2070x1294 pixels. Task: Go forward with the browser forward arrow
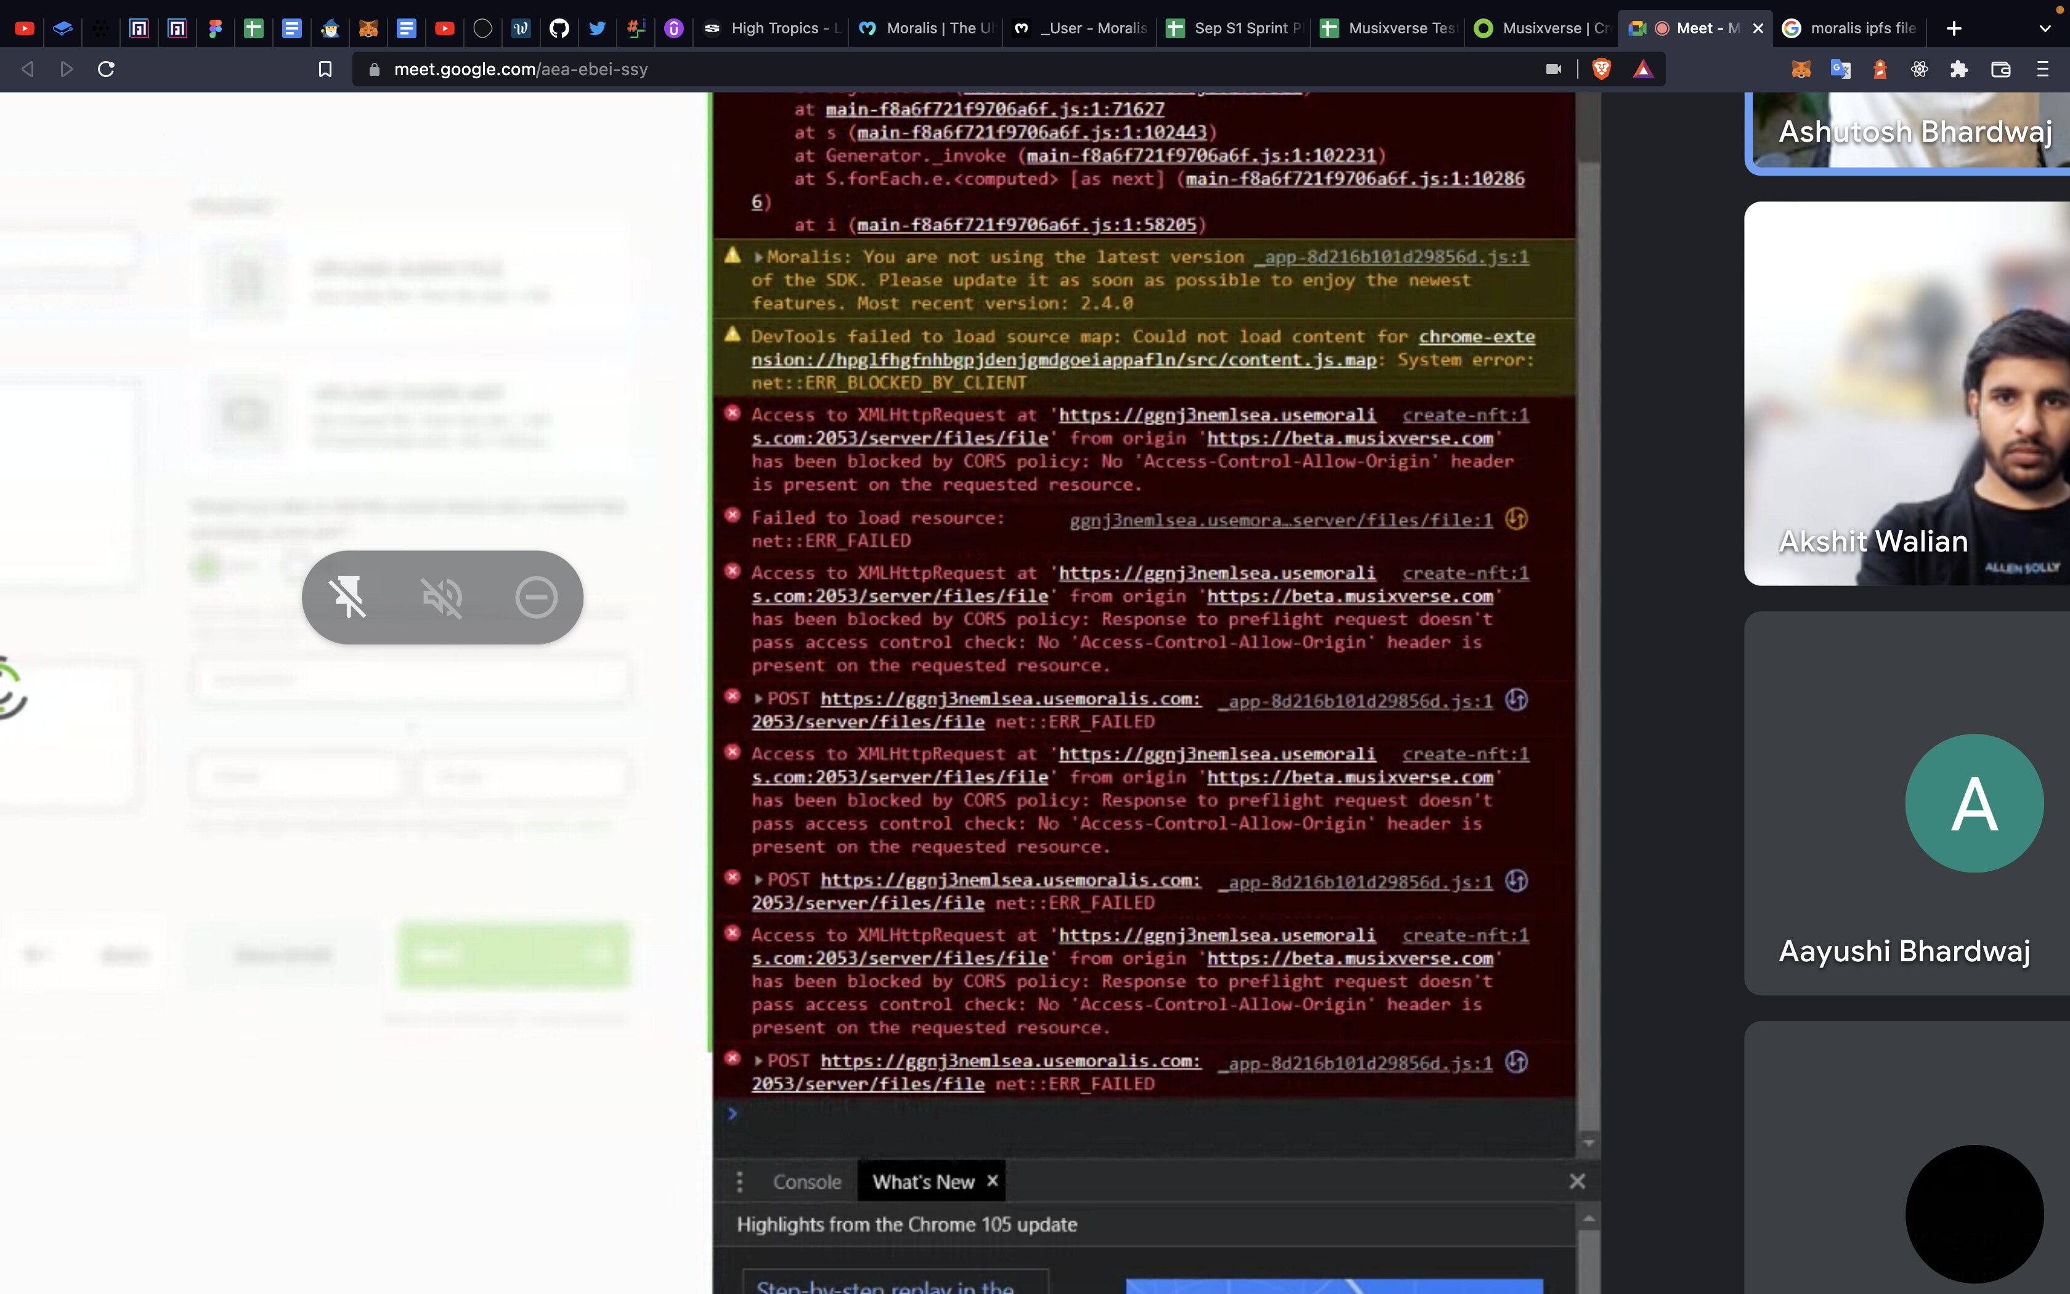67,69
